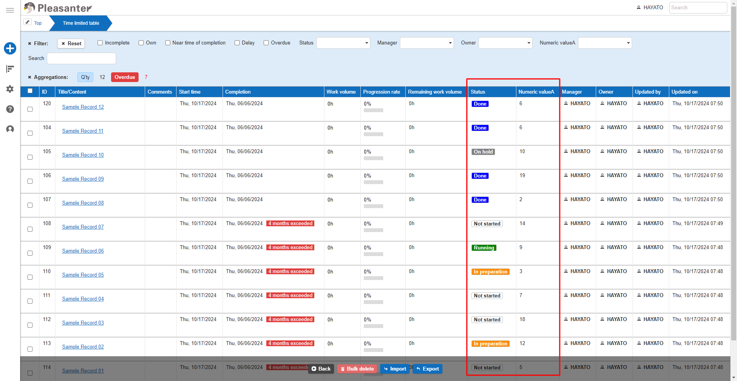Collapse the Filter section with the x icon

point(29,44)
